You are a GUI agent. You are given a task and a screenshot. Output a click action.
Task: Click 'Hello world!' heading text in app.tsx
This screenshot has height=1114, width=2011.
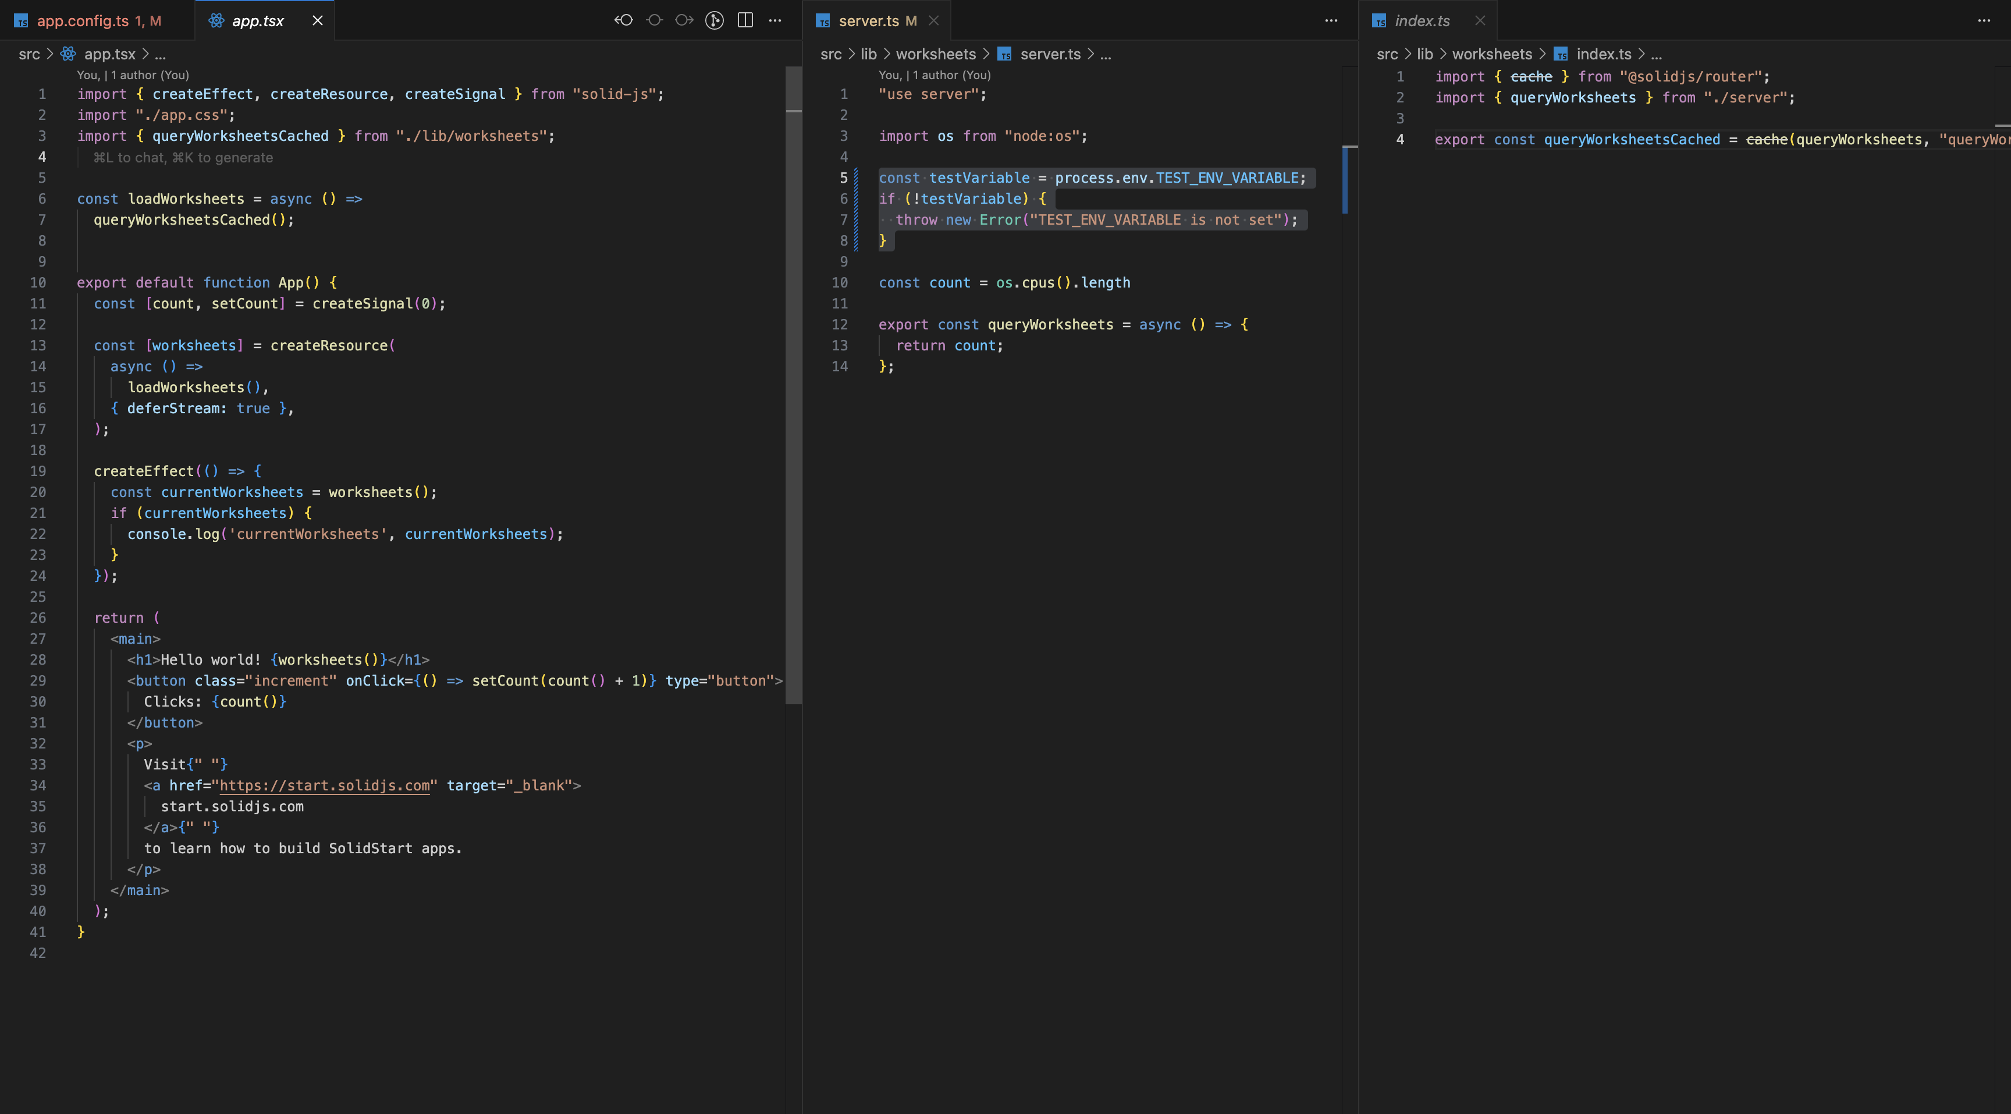(211, 659)
